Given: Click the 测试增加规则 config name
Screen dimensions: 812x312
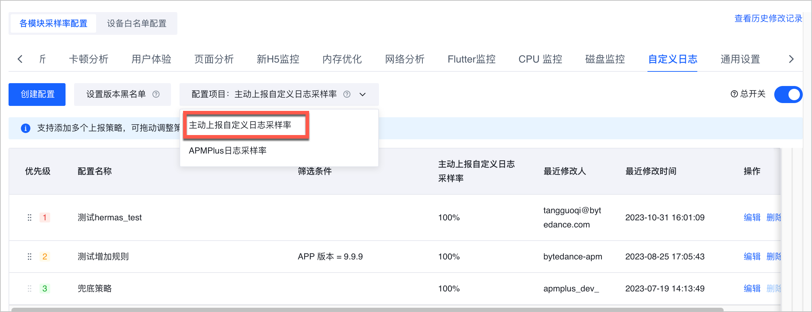Looking at the screenshot, I should (x=103, y=257).
